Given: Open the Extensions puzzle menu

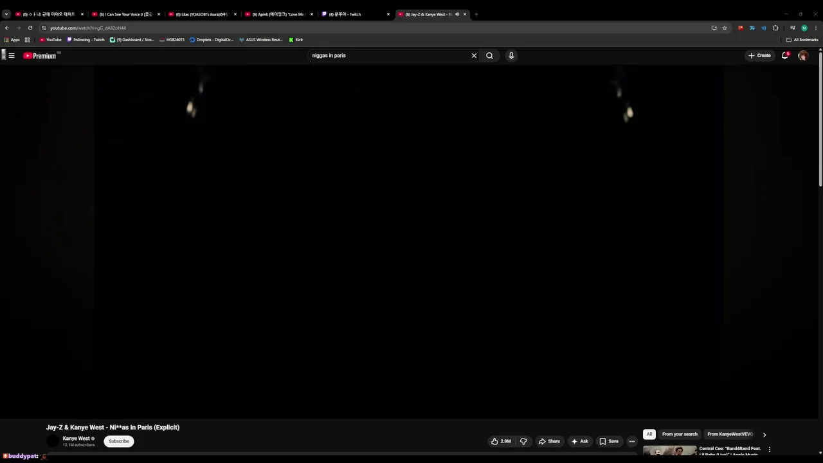Looking at the screenshot, I should [x=775, y=28].
